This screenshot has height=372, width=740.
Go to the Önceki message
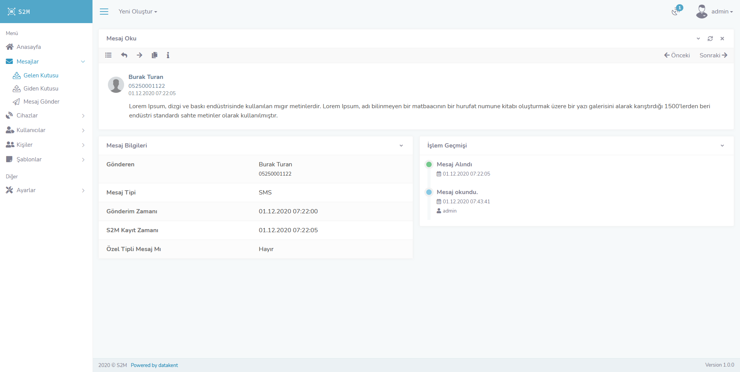[x=677, y=55]
